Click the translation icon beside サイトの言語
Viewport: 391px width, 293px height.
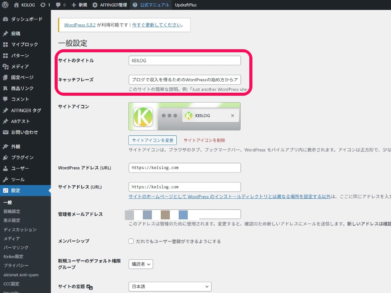pyautogui.click(x=89, y=287)
